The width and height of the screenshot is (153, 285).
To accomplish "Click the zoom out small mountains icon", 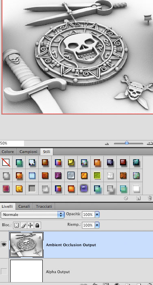I will tap(107, 144).
